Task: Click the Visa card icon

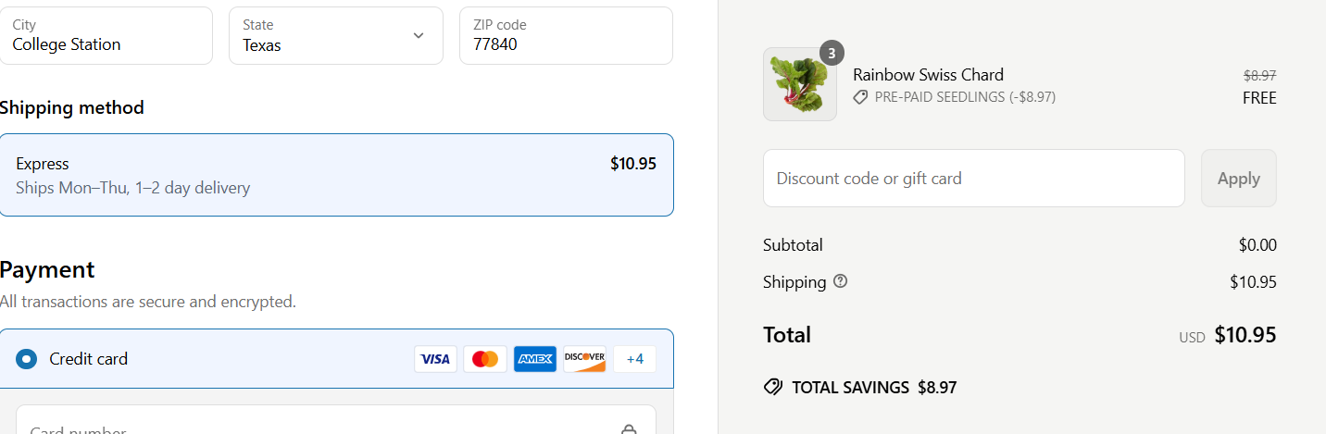Action: point(435,359)
